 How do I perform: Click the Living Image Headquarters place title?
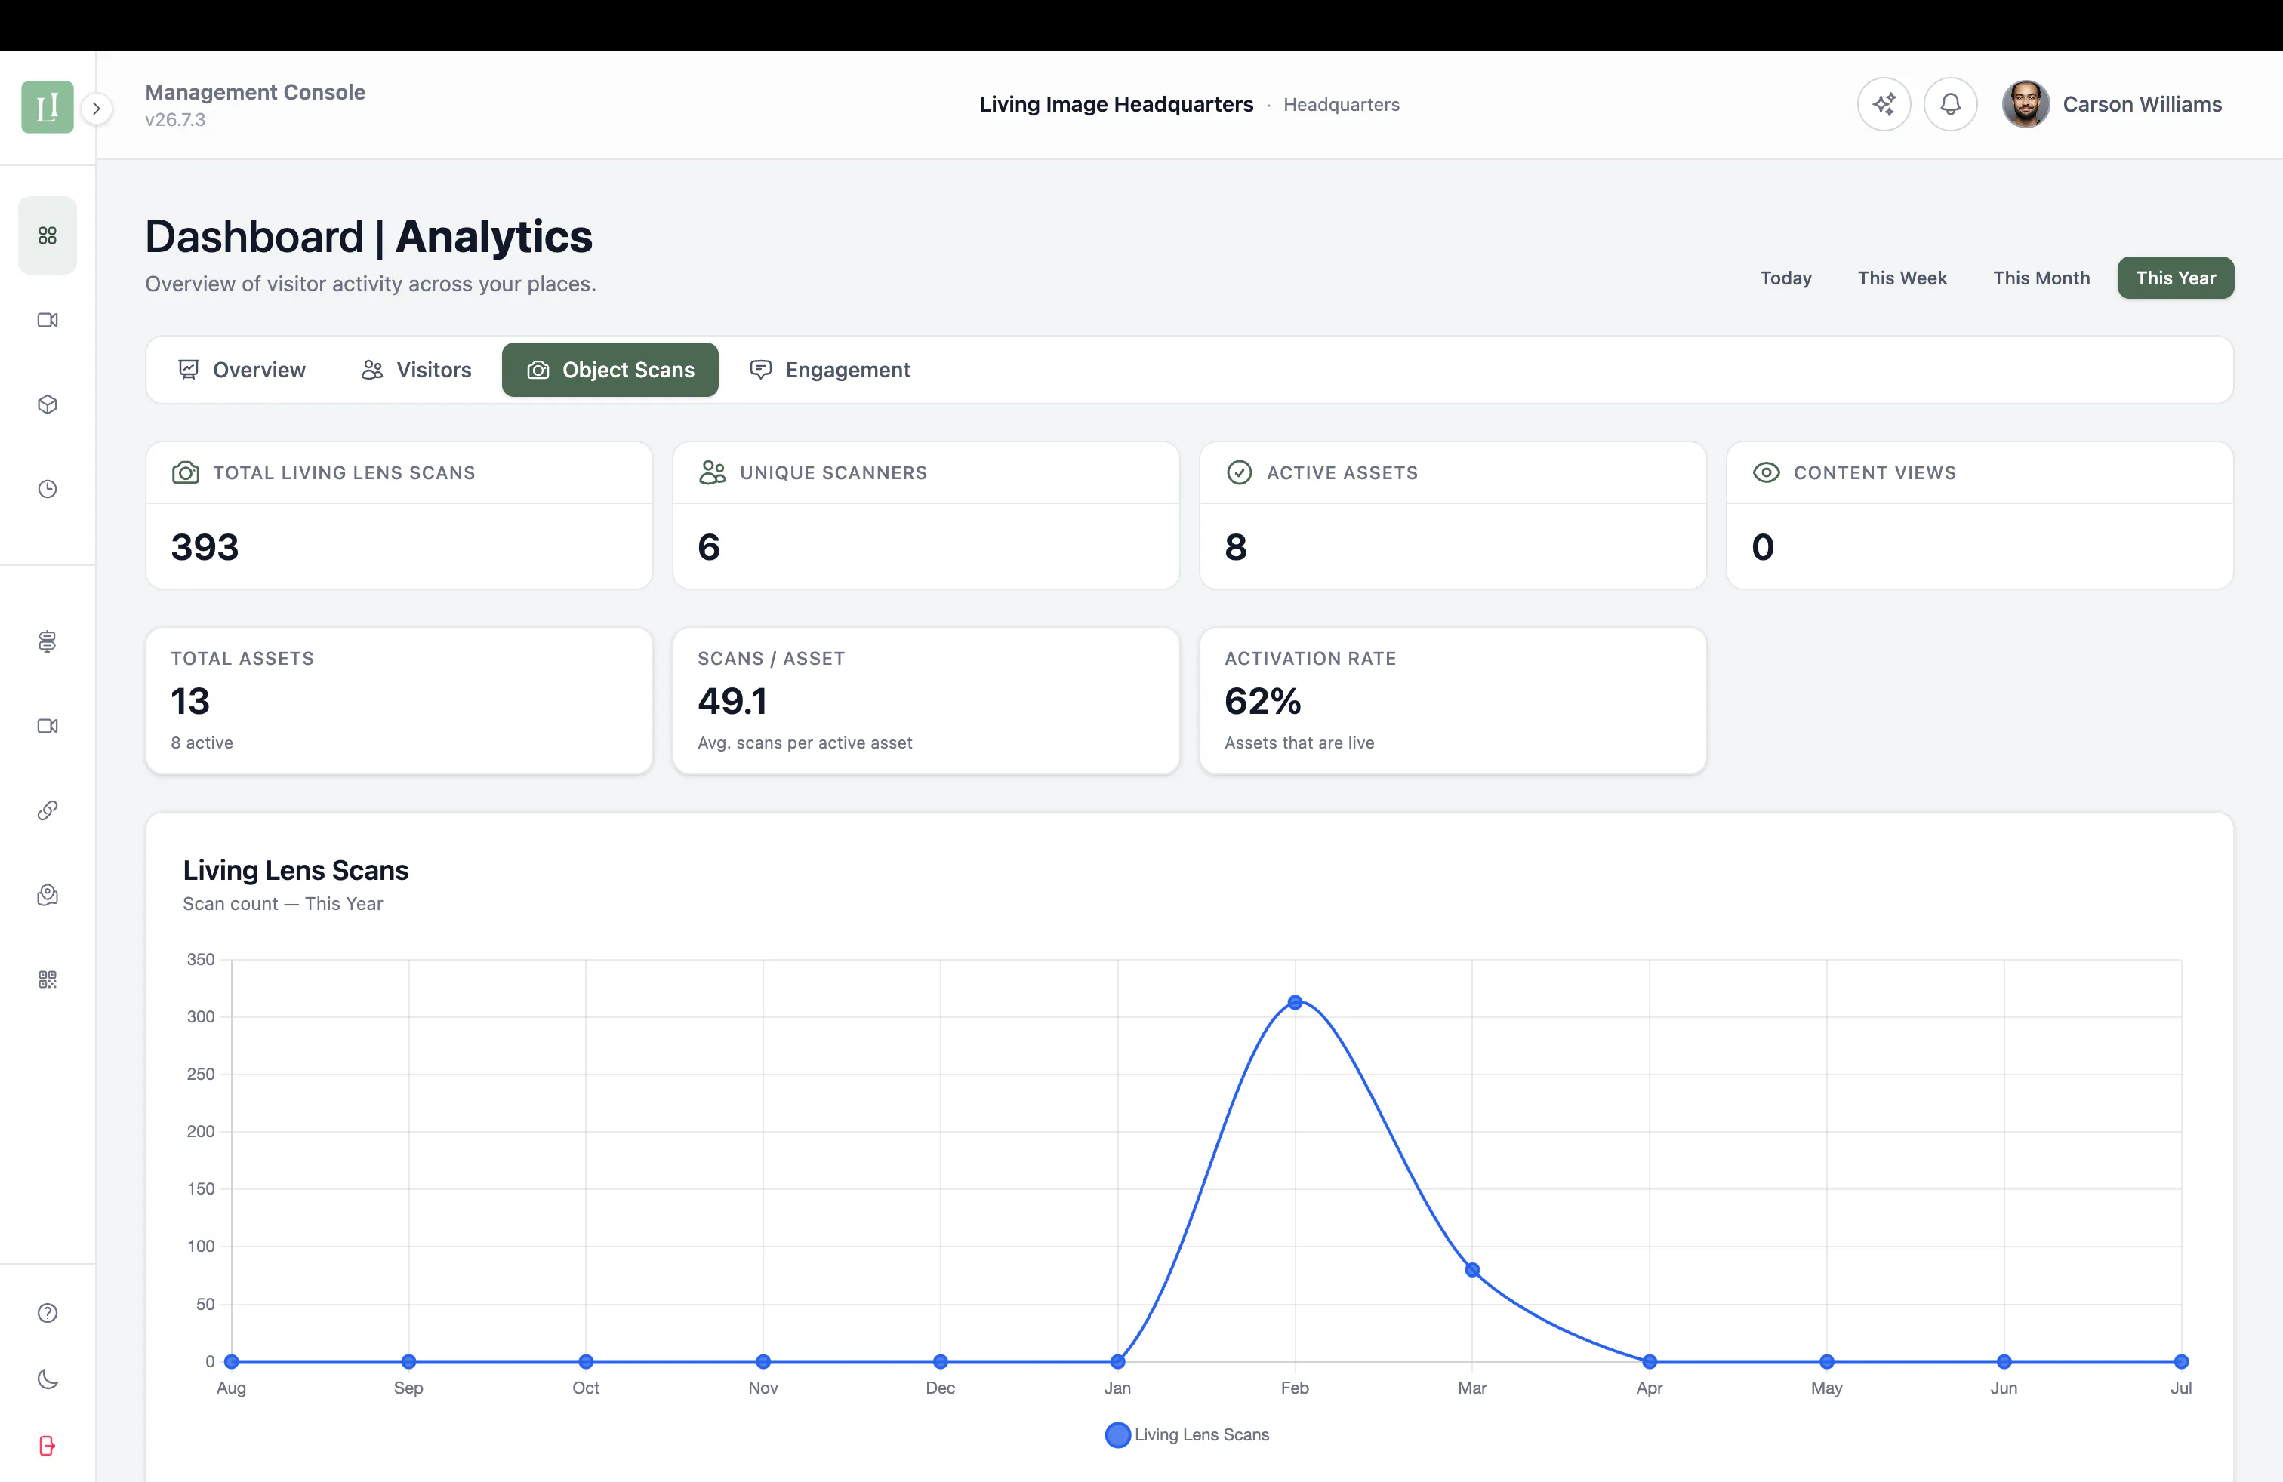(1116, 104)
